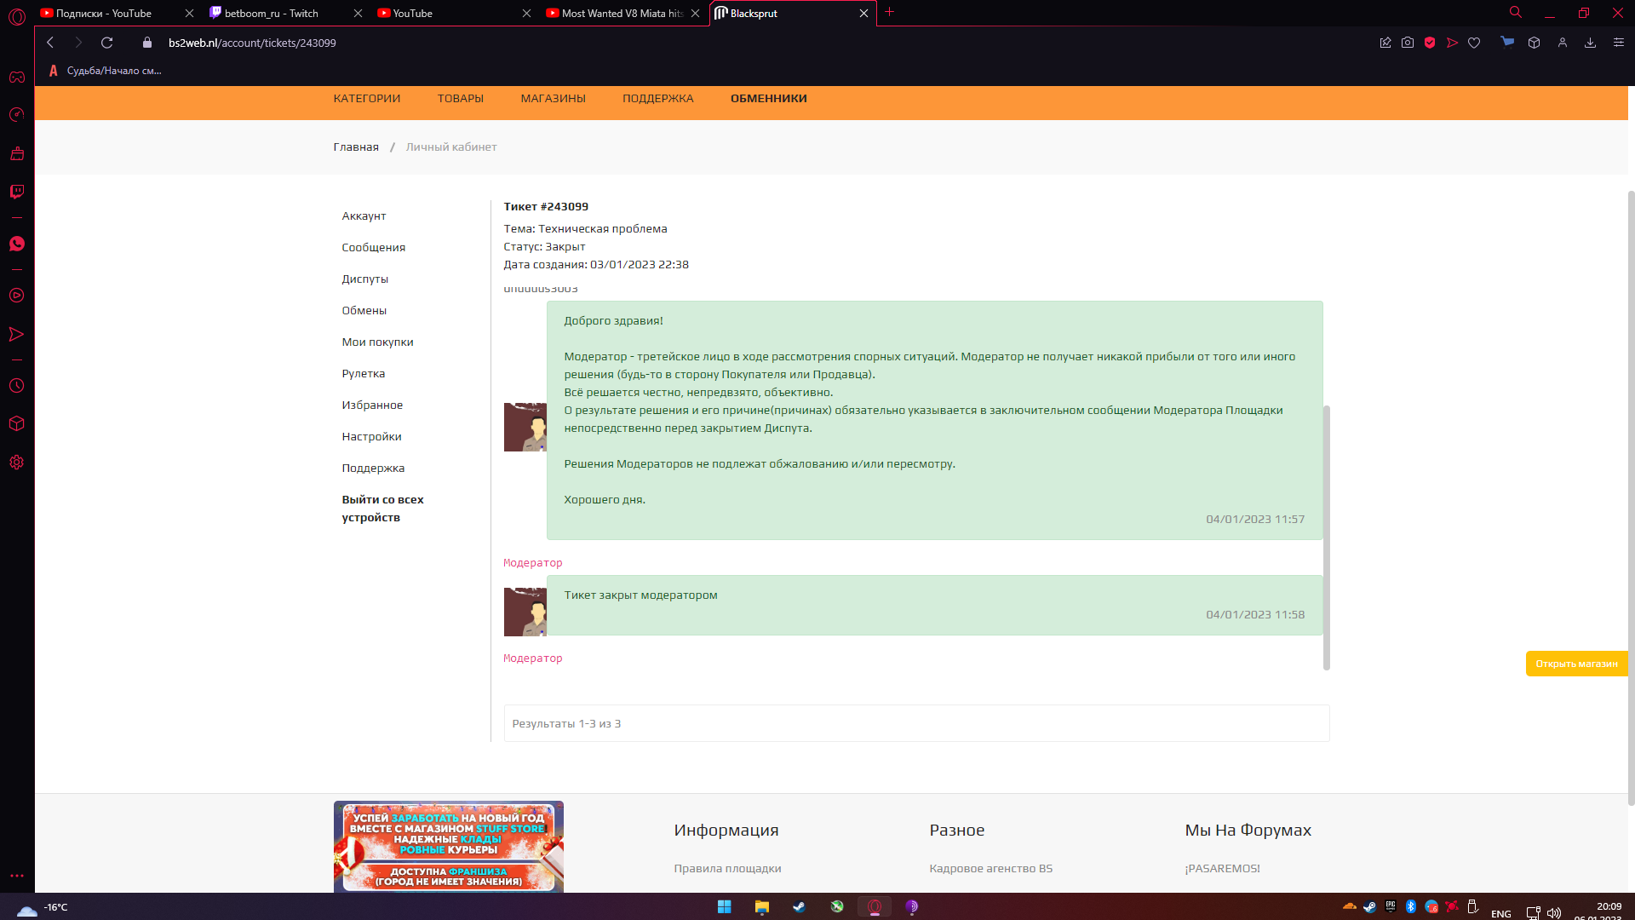Open the ОБМЕННИКИ nav item
Image resolution: width=1635 pixels, height=920 pixels.
pos(768,99)
